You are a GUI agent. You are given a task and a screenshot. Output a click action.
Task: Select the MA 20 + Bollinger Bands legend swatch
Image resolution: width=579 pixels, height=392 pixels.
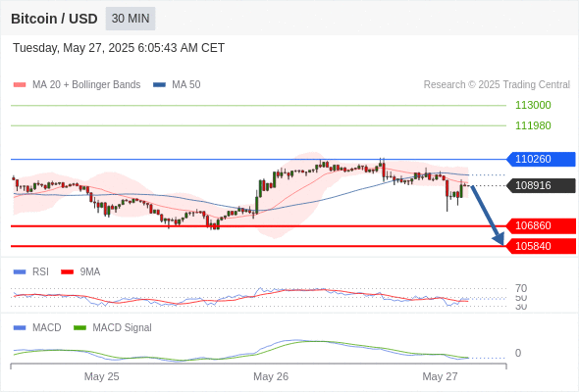pos(20,85)
